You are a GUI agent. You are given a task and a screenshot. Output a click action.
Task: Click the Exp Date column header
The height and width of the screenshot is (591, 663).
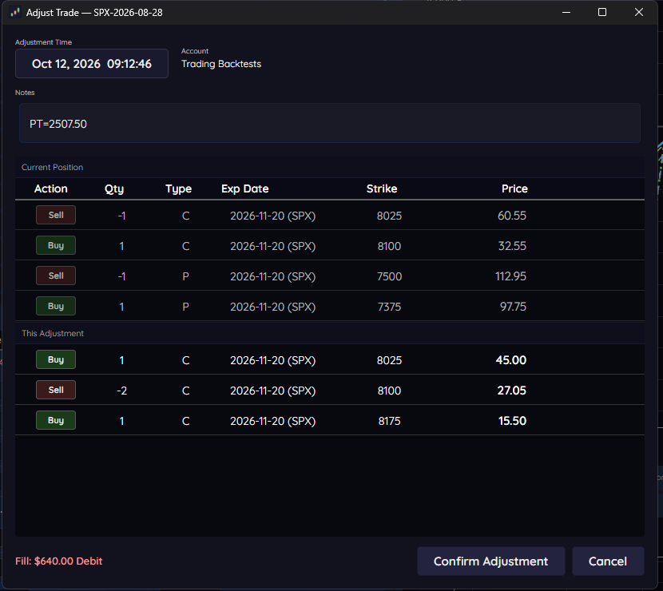coord(244,188)
